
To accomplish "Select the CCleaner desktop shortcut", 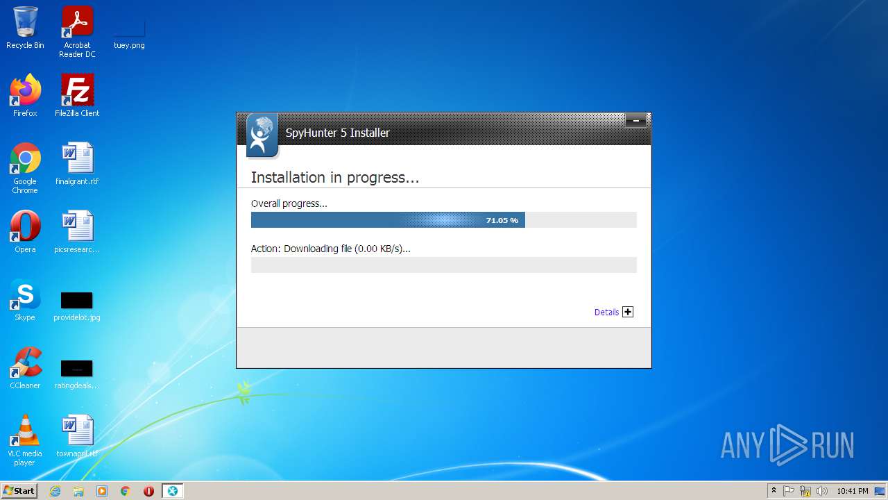I will 25,368.
